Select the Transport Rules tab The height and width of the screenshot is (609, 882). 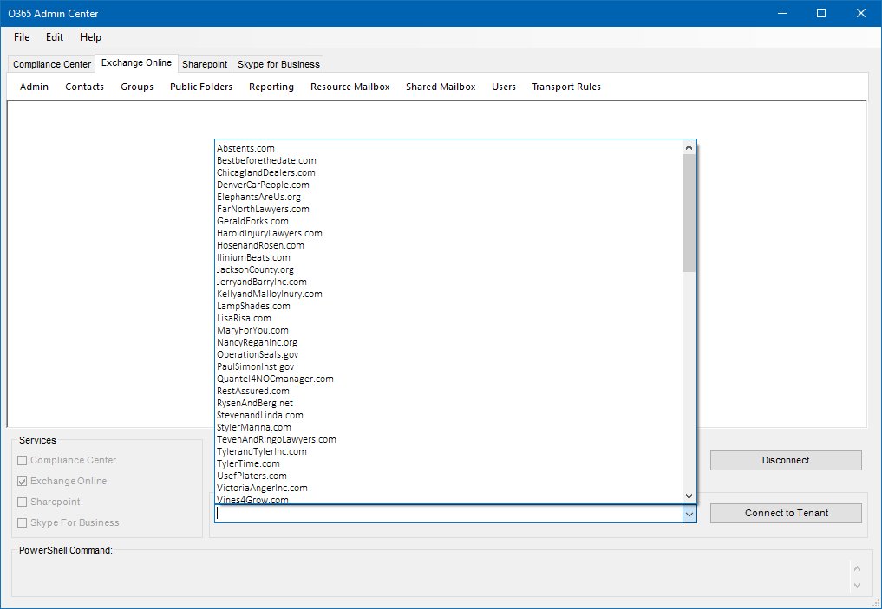[566, 87]
